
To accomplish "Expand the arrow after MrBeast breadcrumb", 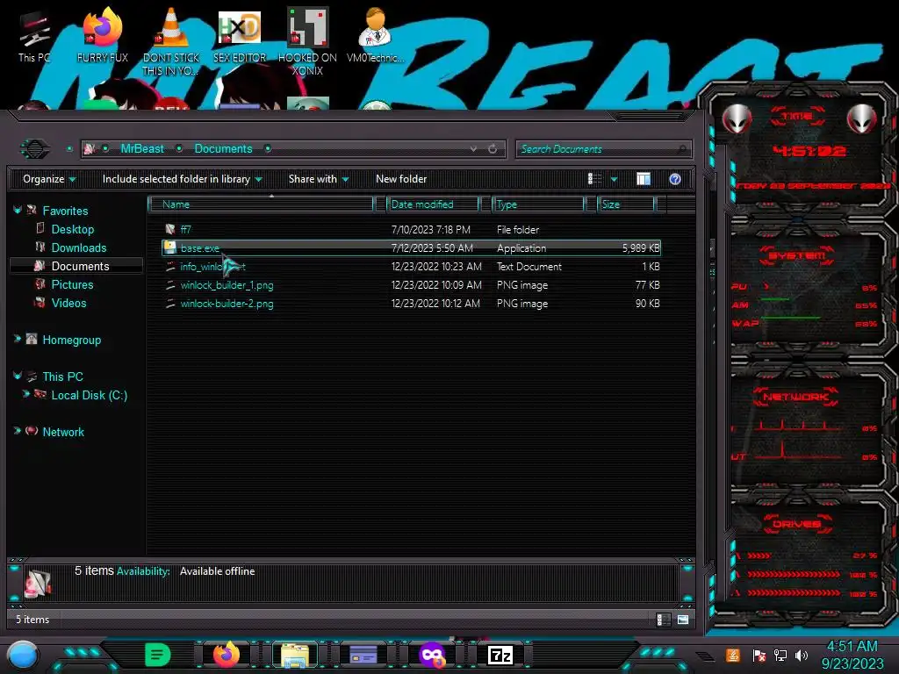I will coord(179,149).
